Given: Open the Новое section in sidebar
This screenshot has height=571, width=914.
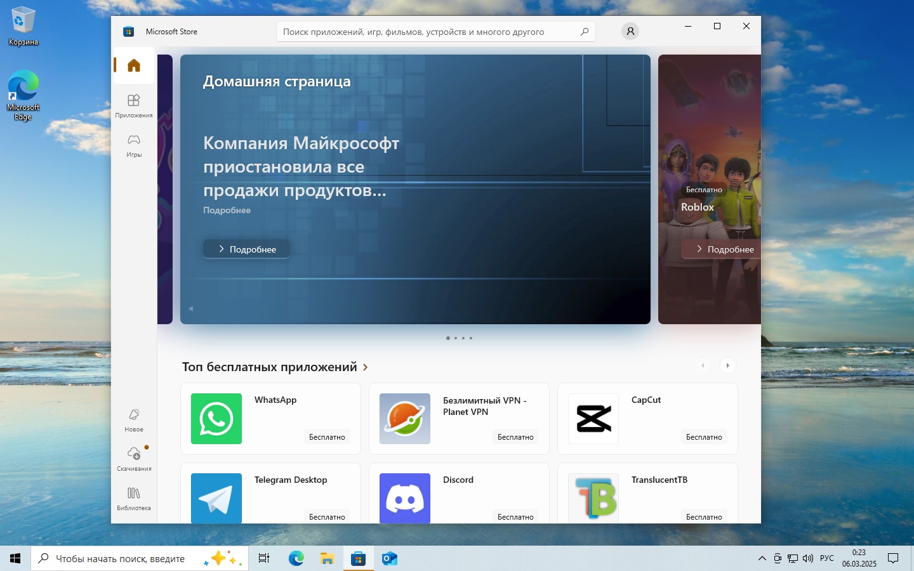Looking at the screenshot, I should pyautogui.click(x=134, y=420).
